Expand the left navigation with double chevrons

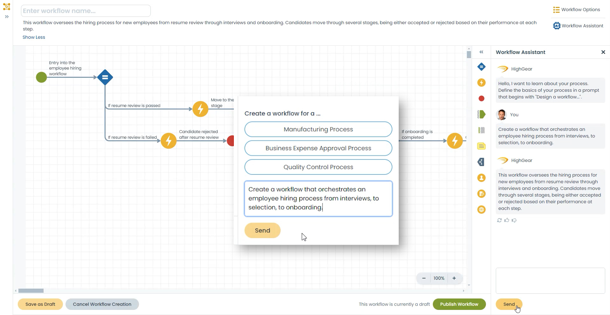[x=7, y=17]
